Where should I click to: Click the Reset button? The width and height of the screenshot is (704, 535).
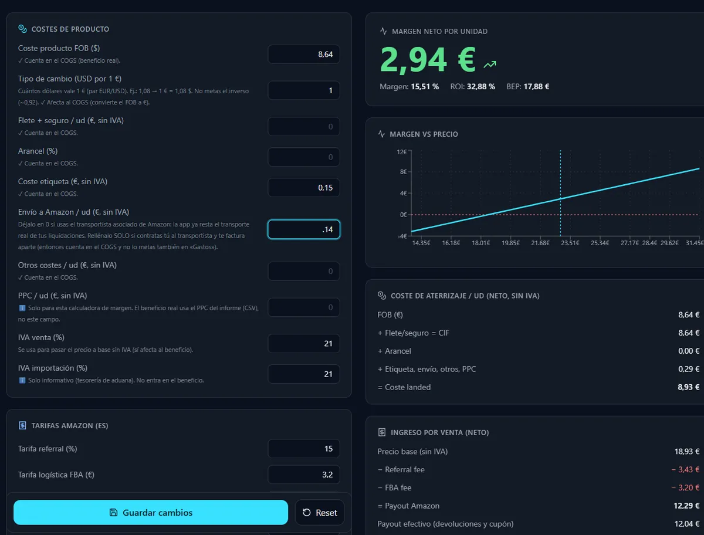(x=320, y=512)
